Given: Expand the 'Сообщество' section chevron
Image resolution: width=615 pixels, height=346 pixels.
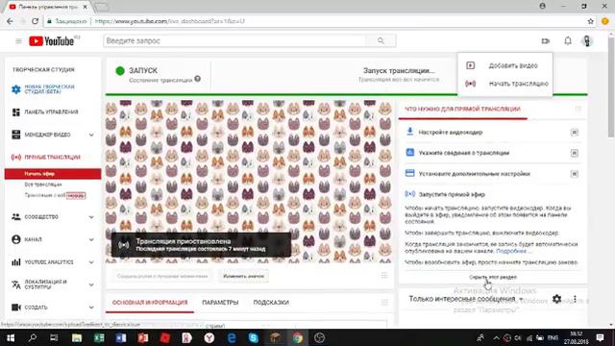Looking at the screenshot, I should click(x=91, y=217).
